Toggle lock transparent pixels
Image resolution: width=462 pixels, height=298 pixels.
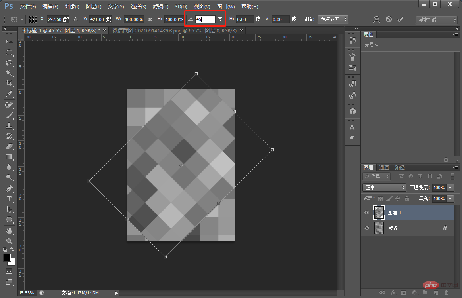click(x=380, y=199)
